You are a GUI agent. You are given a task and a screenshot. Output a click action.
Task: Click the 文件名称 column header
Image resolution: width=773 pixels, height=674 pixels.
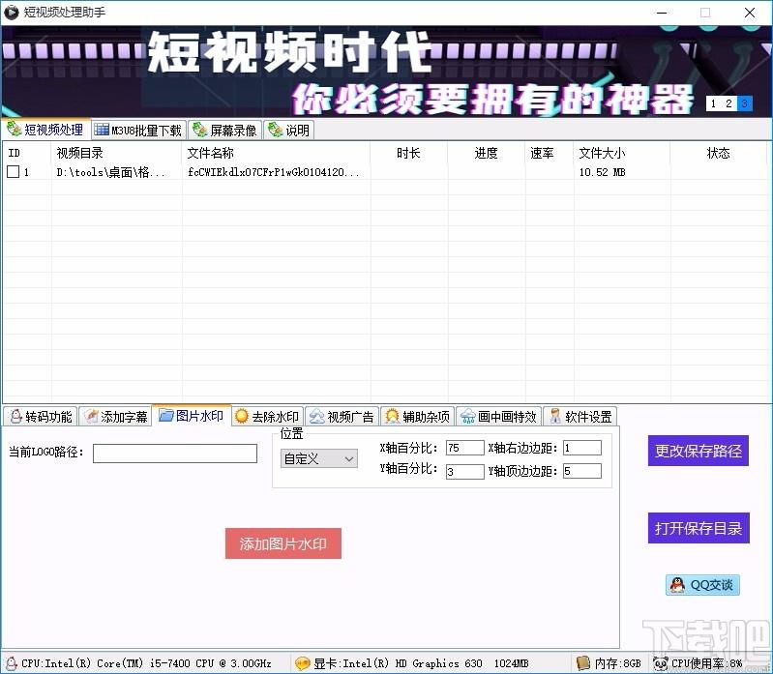(x=276, y=153)
